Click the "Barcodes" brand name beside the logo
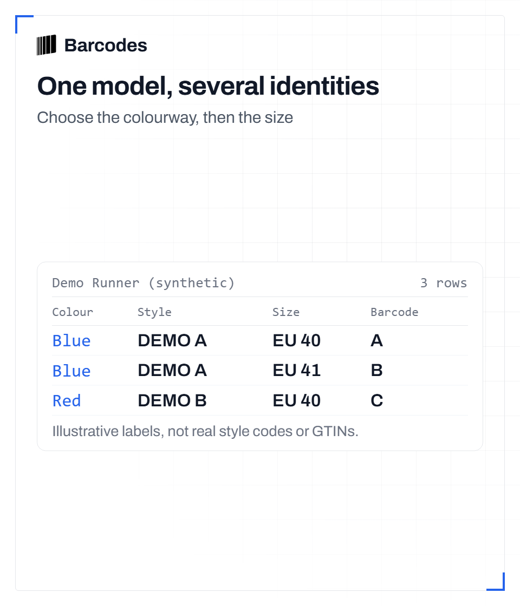Viewport: 520px width, 606px height. click(106, 45)
